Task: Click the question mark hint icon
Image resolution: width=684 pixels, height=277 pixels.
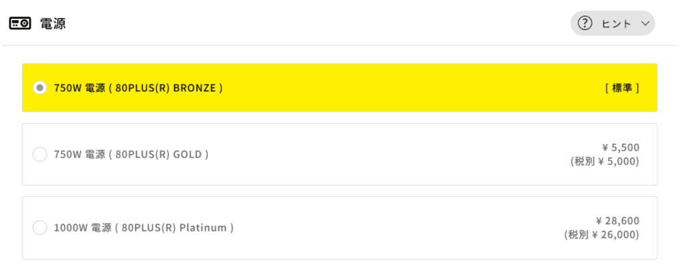Action: click(x=585, y=23)
